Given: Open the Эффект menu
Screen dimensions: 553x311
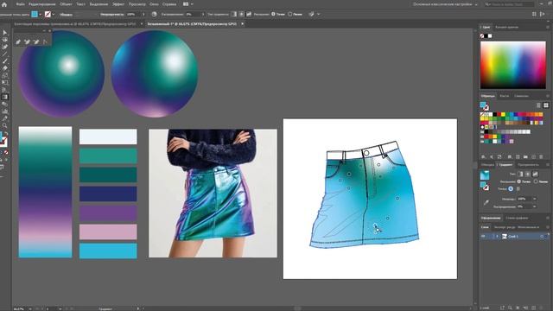Looking at the screenshot, I should click(118, 4).
